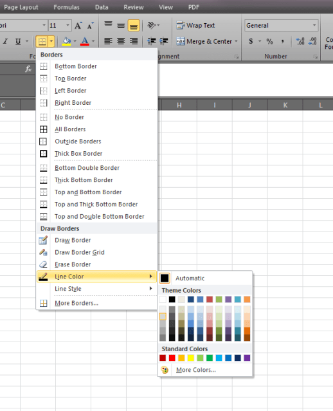Open the Number group dialog launcher

pos(316,57)
